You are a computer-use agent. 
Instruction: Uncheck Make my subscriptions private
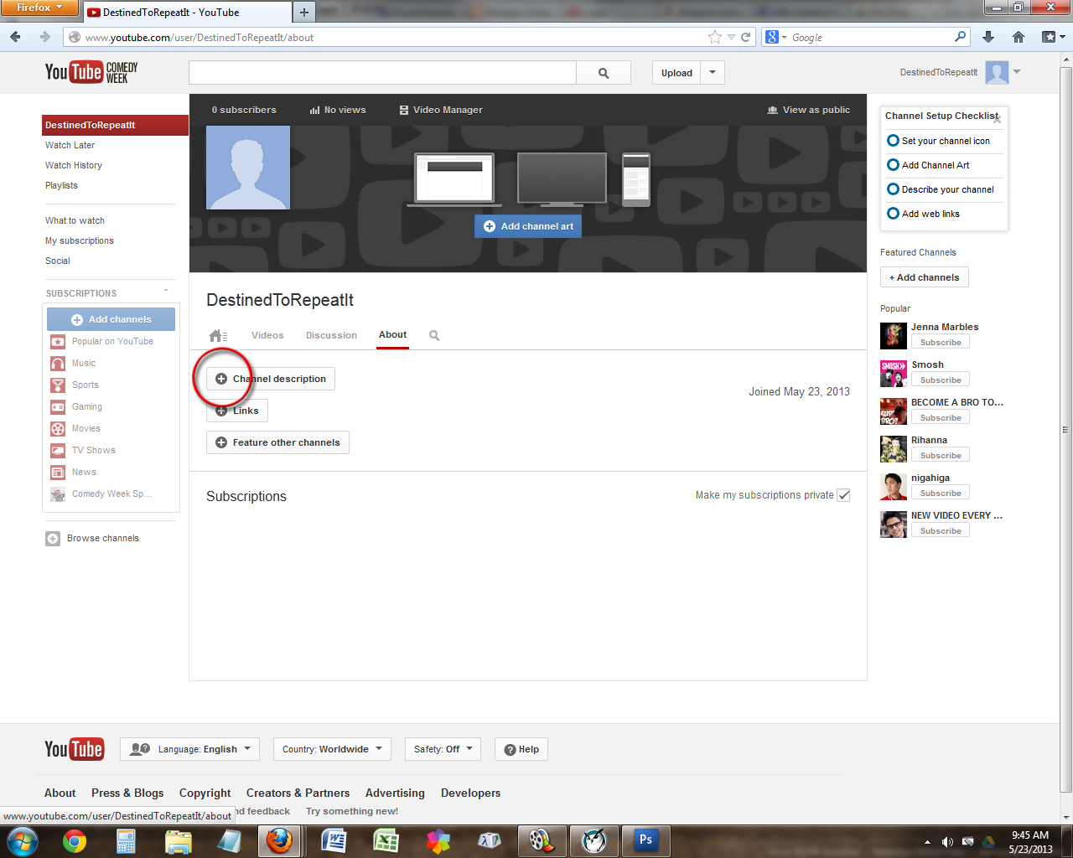click(843, 495)
